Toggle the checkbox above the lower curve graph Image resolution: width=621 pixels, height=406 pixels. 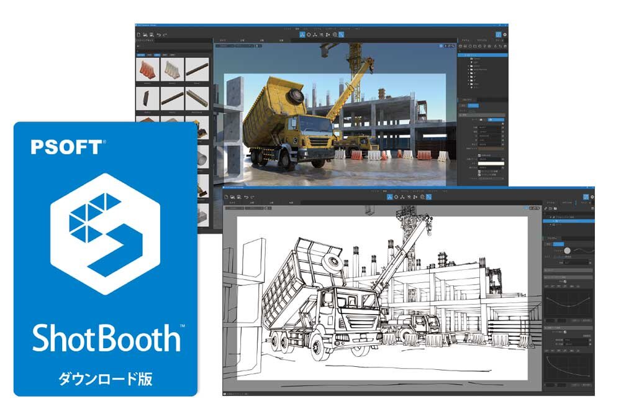coord(564,332)
